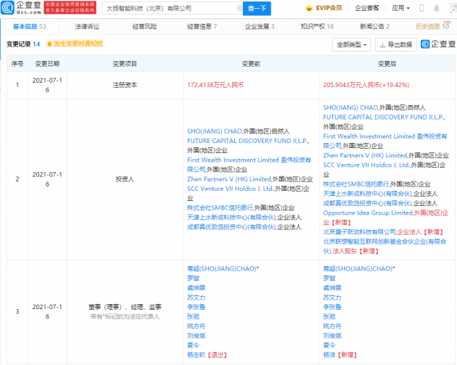
Task: Click the 导出数据 button
Action: [x=395, y=45]
